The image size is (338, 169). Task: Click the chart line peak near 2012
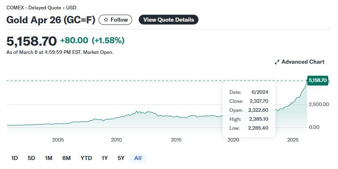tap(137, 111)
